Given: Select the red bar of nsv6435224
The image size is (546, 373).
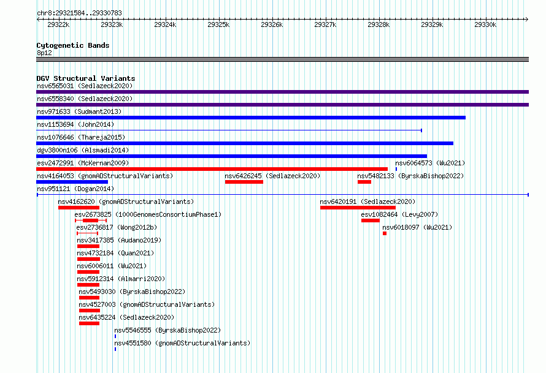Looking at the screenshot, I should tap(89, 323).
